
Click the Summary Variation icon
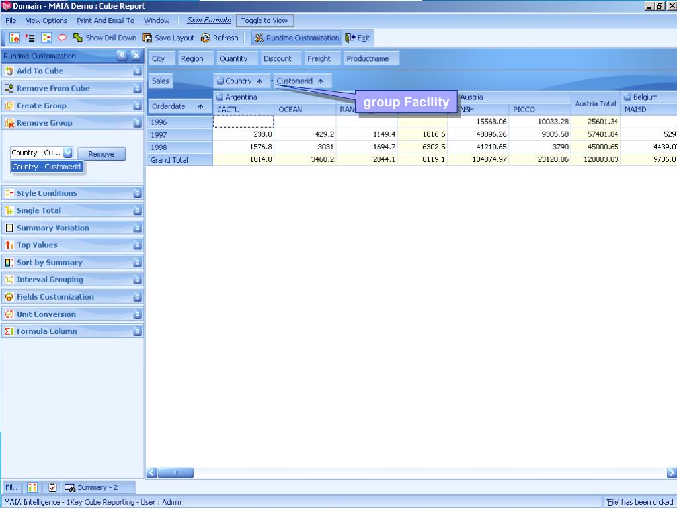[x=9, y=228]
